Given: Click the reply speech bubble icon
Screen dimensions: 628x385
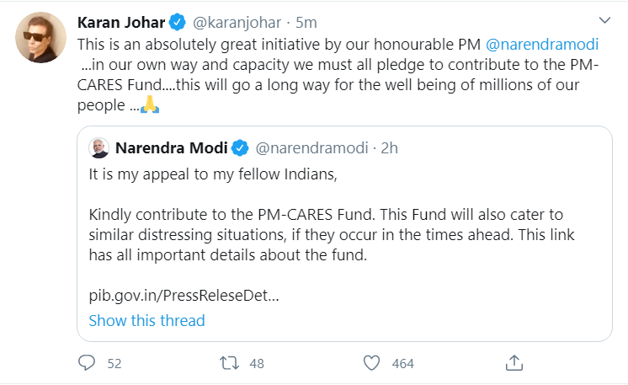Looking at the screenshot, I should pyautogui.click(x=87, y=363).
